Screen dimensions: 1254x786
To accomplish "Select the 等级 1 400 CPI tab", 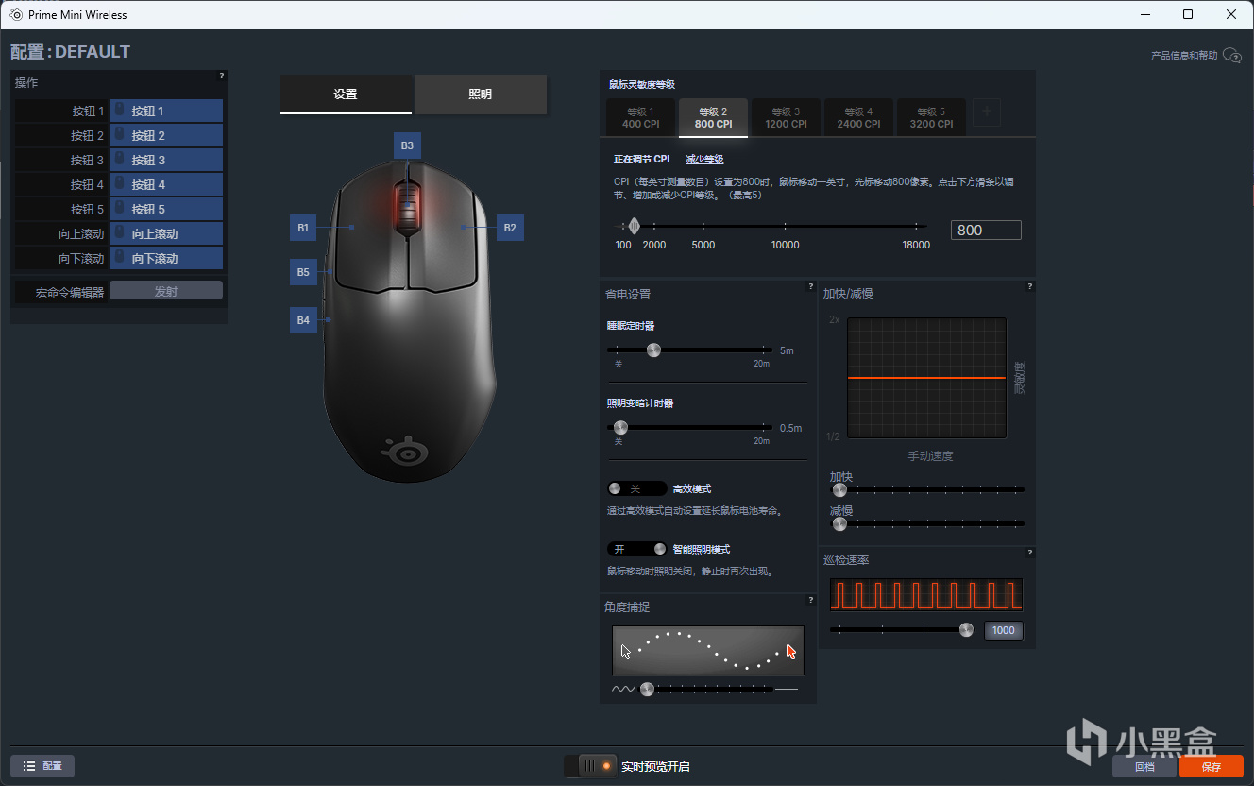I will coord(640,118).
